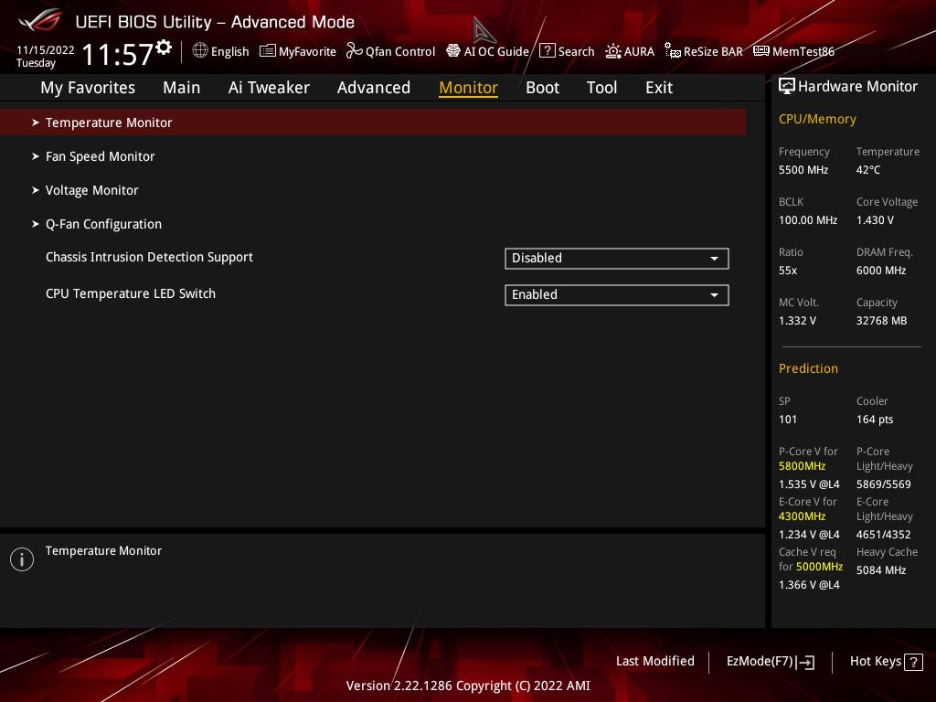Click the 5084 MHz heavy cache value
The image size is (936, 702).
881,570
